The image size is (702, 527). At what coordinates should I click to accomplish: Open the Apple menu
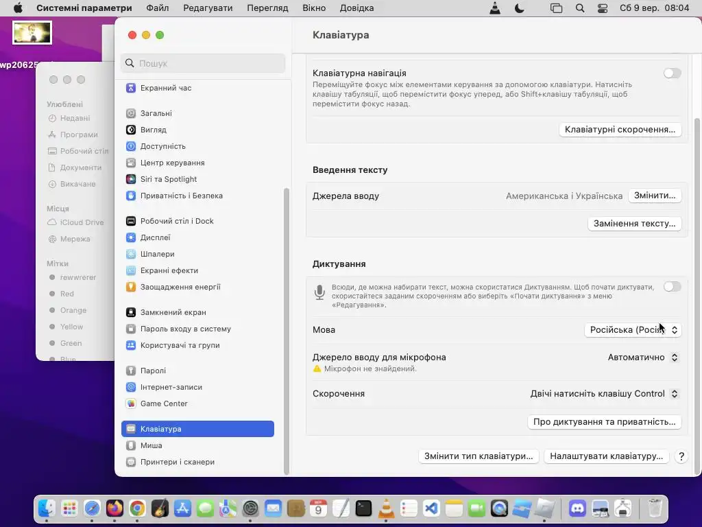click(x=18, y=8)
